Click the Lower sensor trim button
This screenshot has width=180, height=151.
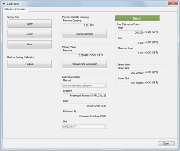coord(30,34)
